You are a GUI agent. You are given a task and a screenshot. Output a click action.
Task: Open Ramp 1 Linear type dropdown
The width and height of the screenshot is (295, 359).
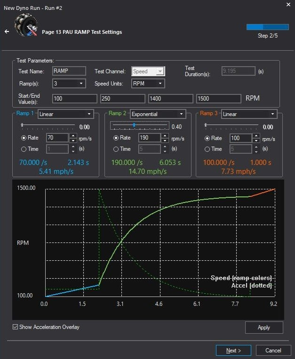pos(65,114)
